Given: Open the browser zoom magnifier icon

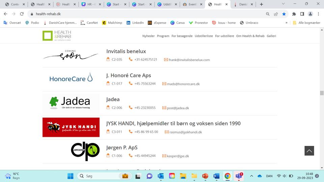Looking at the screenshot, I should (x=268, y=14).
